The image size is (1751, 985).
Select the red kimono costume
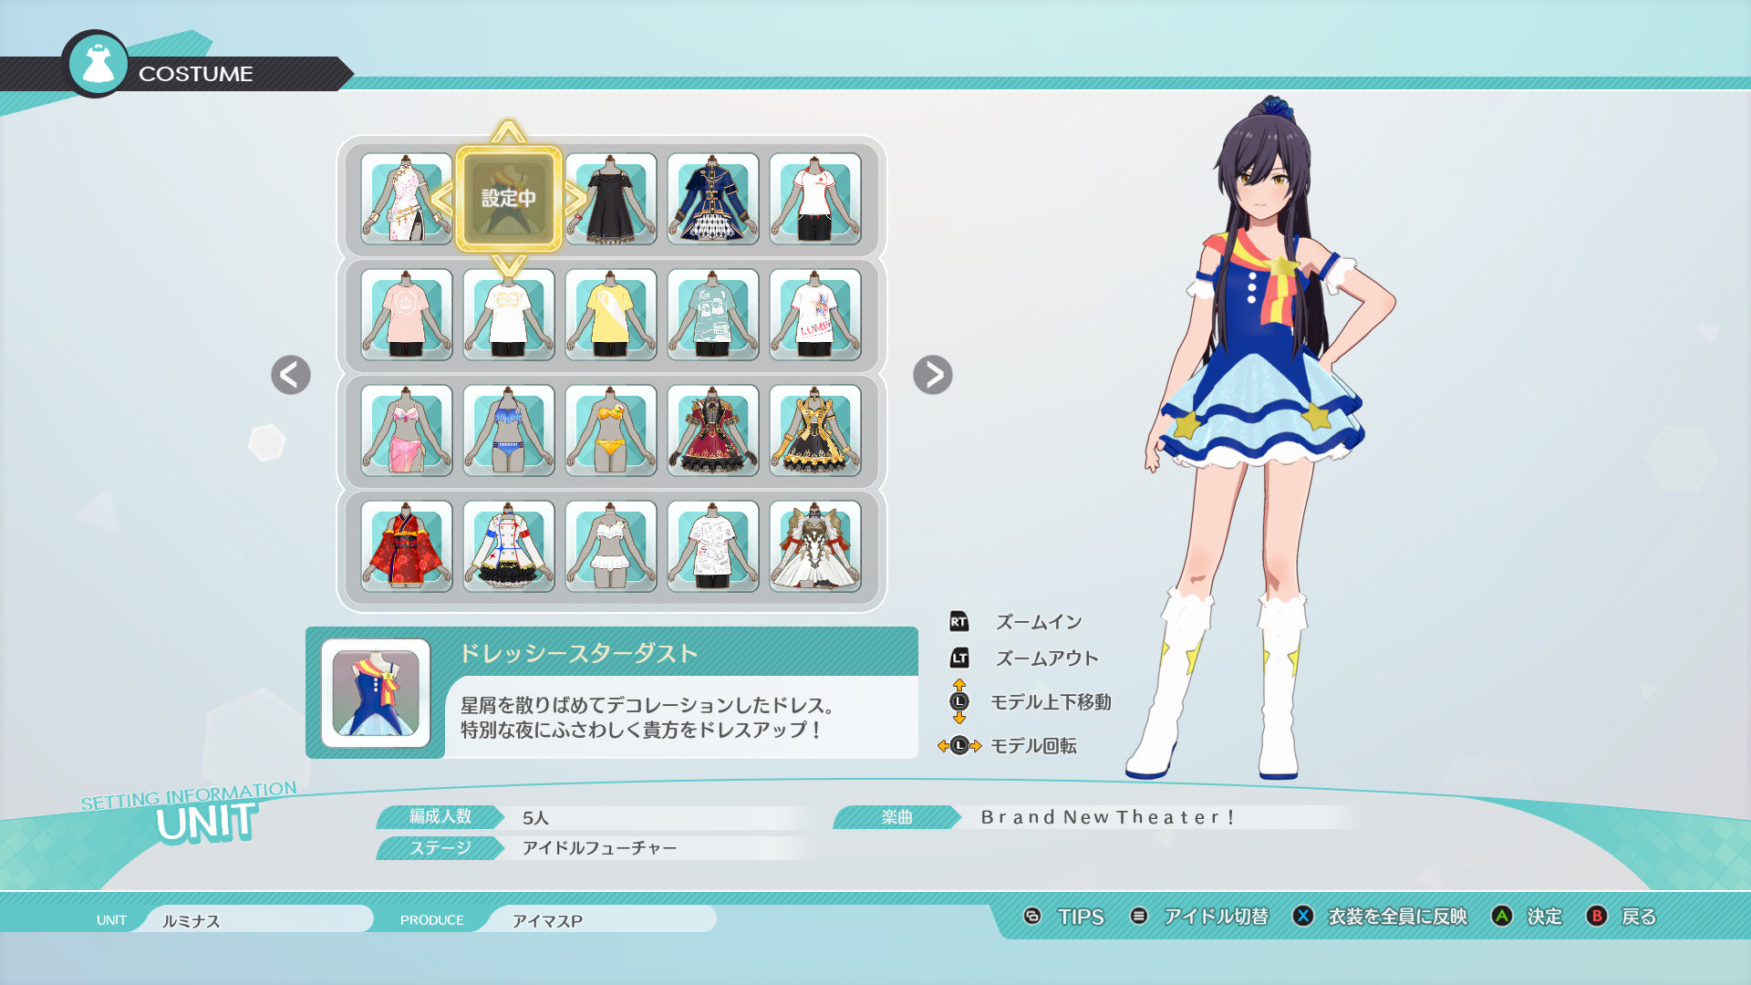[x=405, y=545]
